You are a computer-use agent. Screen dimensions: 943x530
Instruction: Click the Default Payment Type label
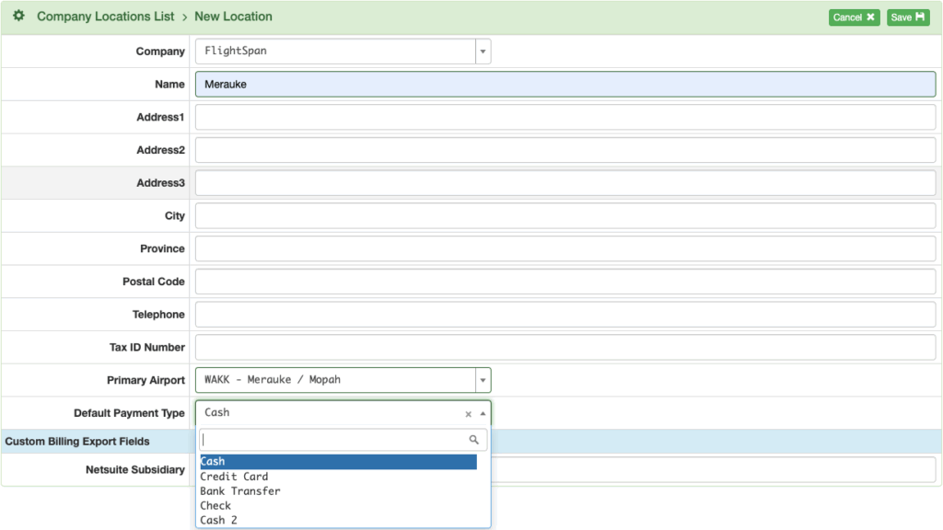(129, 413)
